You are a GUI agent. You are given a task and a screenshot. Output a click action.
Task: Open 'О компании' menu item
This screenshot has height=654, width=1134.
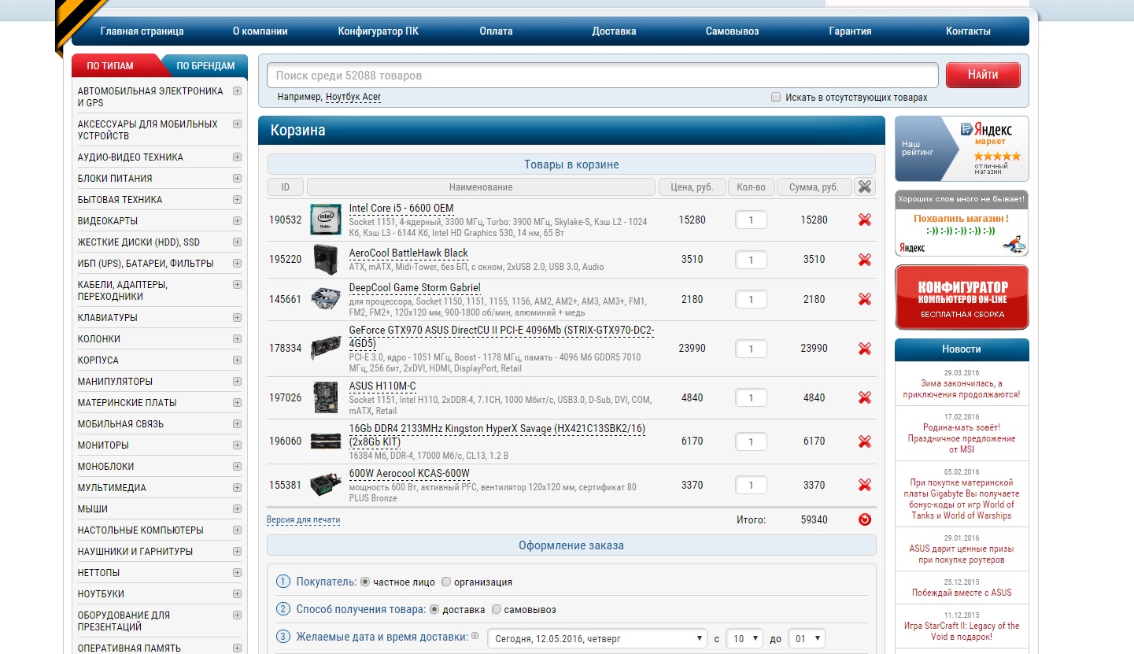pyautogui.click(x=260, y=31)
